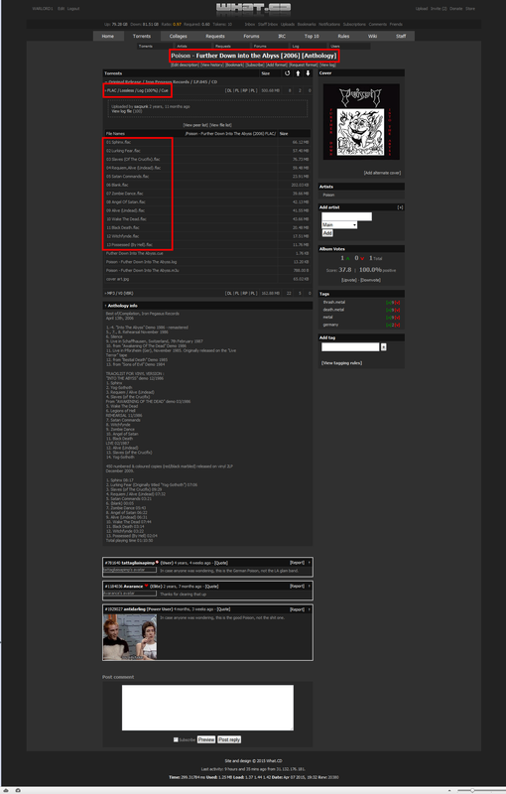506x794 pixels.
Task: Click the Poison artist link in Artists box
Action: coord(328,195)
